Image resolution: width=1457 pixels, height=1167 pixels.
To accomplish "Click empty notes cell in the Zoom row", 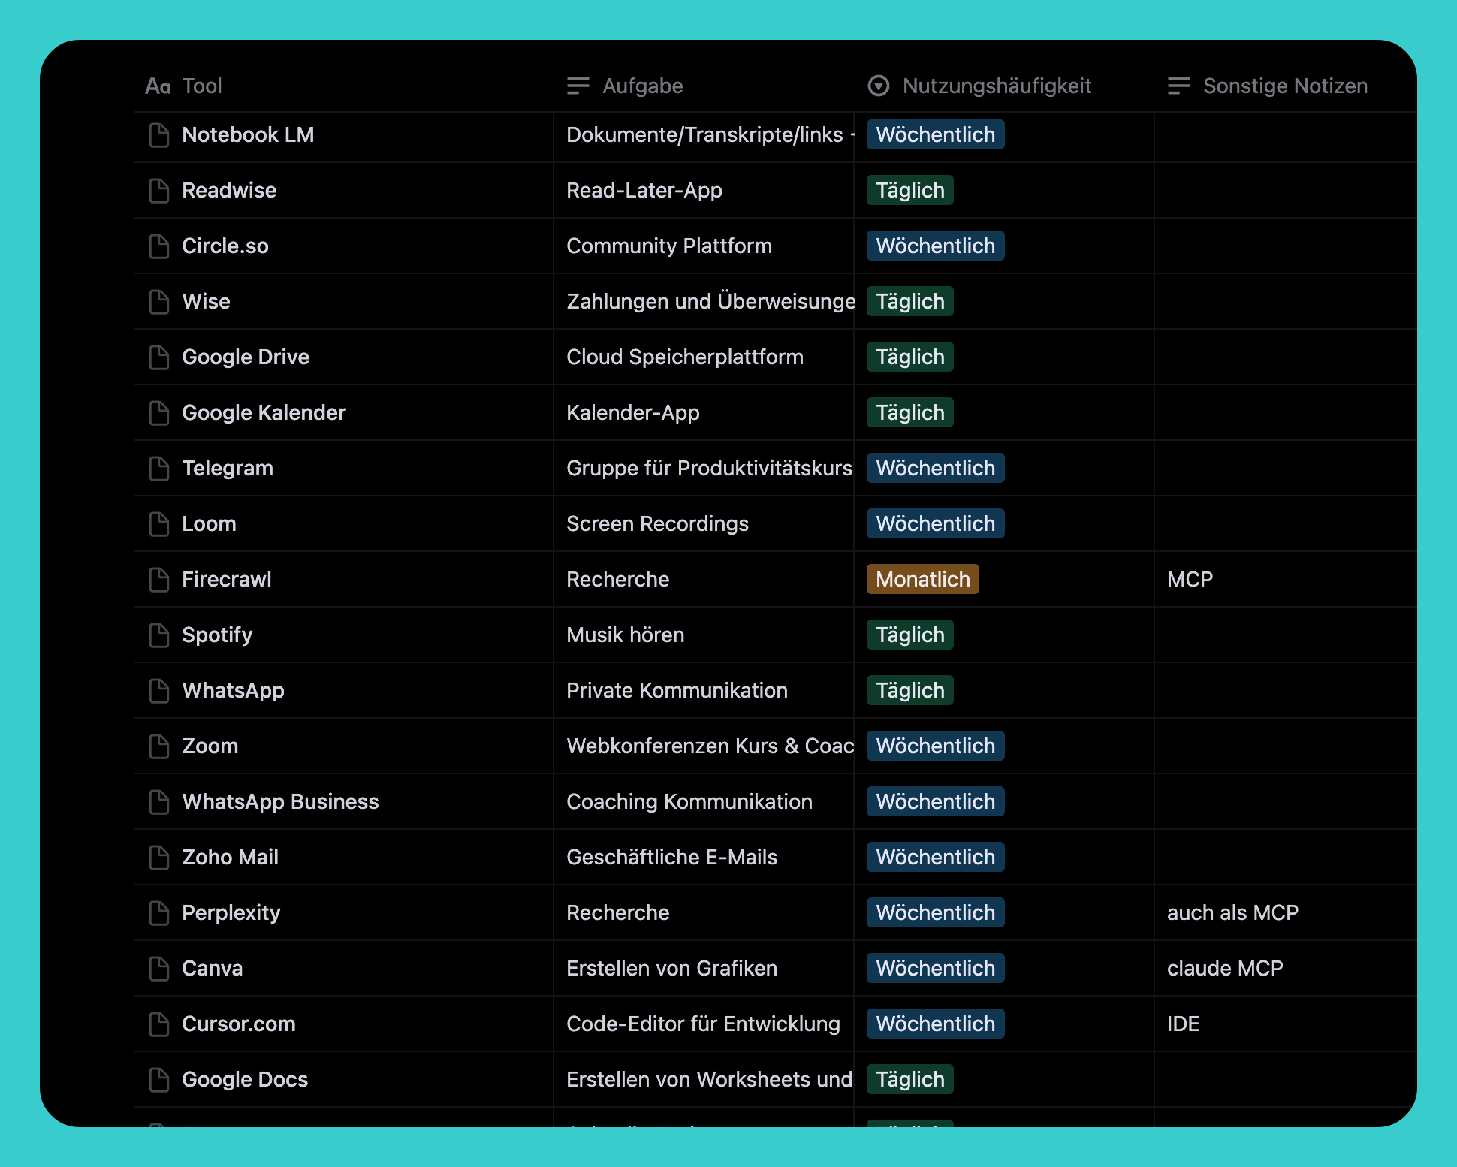I will click(1286, 746).
